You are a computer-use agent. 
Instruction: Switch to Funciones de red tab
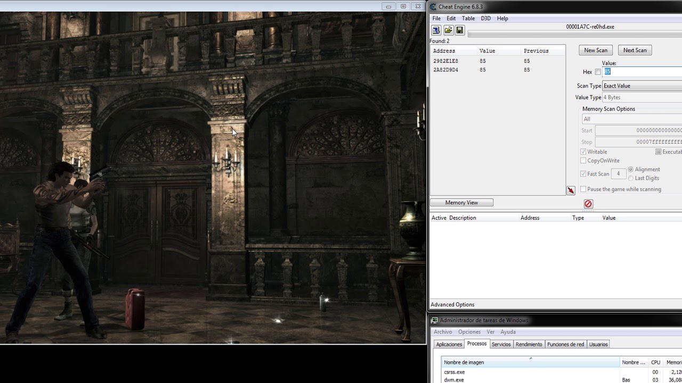coord(566,345)
